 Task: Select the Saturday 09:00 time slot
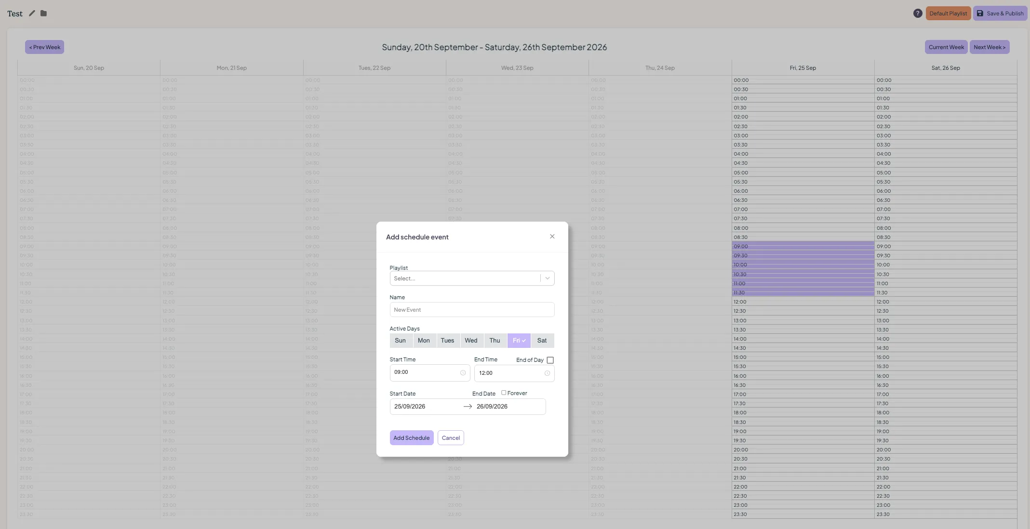tap(946, 246)
